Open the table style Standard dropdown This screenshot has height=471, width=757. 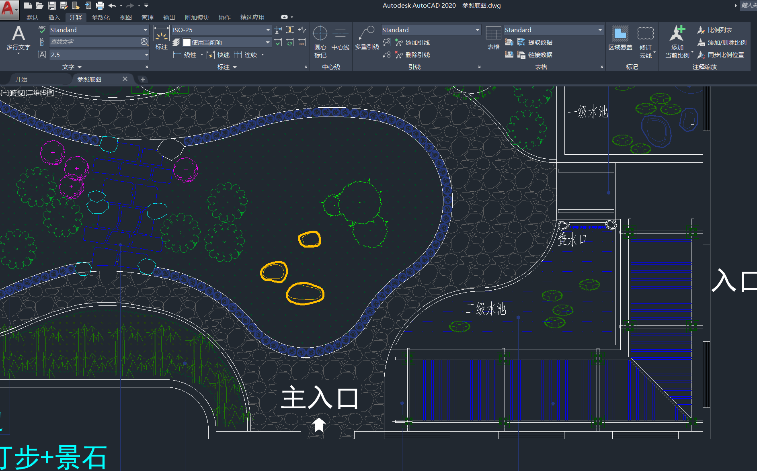pyautogui.click(x=600, y=30)
